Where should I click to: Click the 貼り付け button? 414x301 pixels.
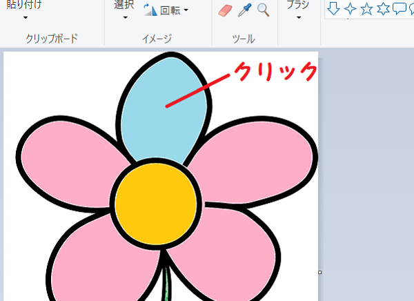(24, 5)
